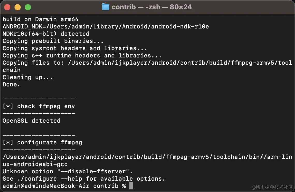This screenshot has height=192, width=295.
Task: Click the 'ux-androideabi-gcc' path line
Action: pyautogui.click(x=35, y=164)
